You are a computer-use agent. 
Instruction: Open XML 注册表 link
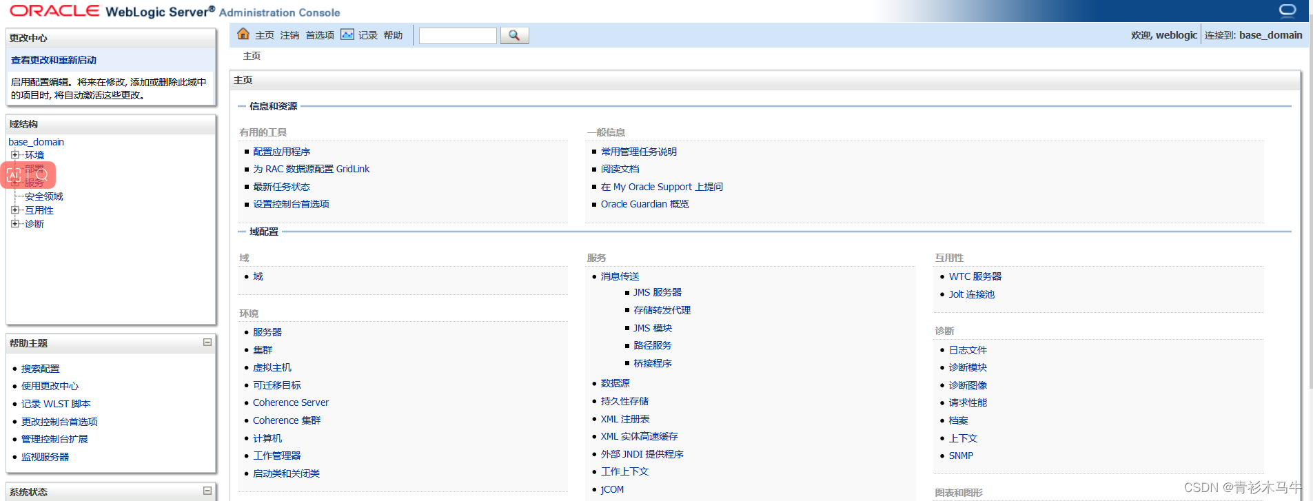pyautogui.click(x=625, y=419)
